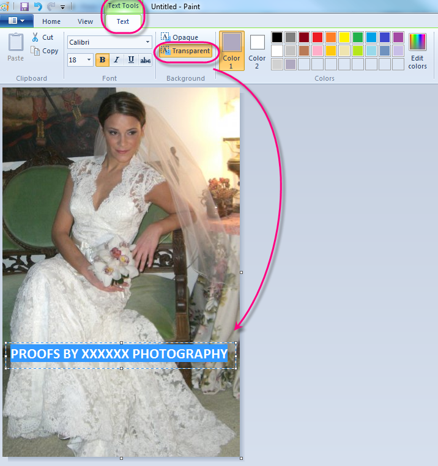Toggle Strikethrough formatting
The width and height of the screenshot is (438, 466).
pyautogui.click(x=145, y=60)
